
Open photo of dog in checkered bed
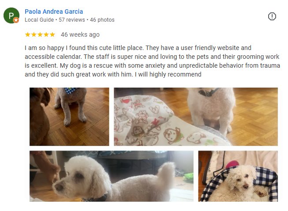[238, 176]
